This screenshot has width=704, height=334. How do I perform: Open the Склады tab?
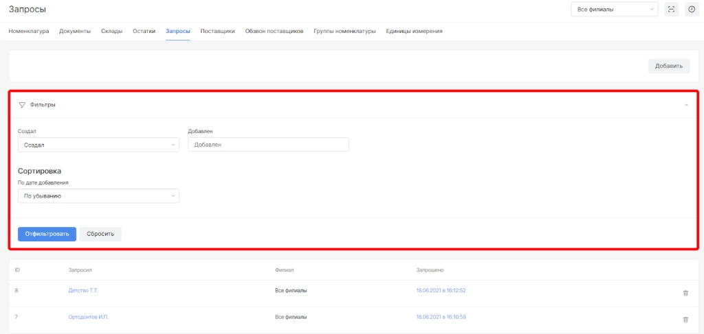111,32
